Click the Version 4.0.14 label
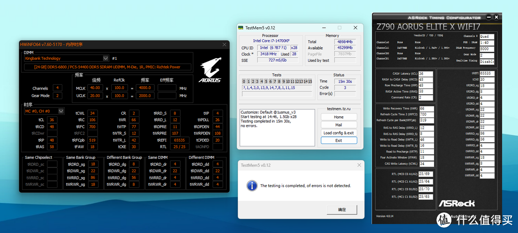The width and height of the screenshot is (518, 233). point(386,216)
